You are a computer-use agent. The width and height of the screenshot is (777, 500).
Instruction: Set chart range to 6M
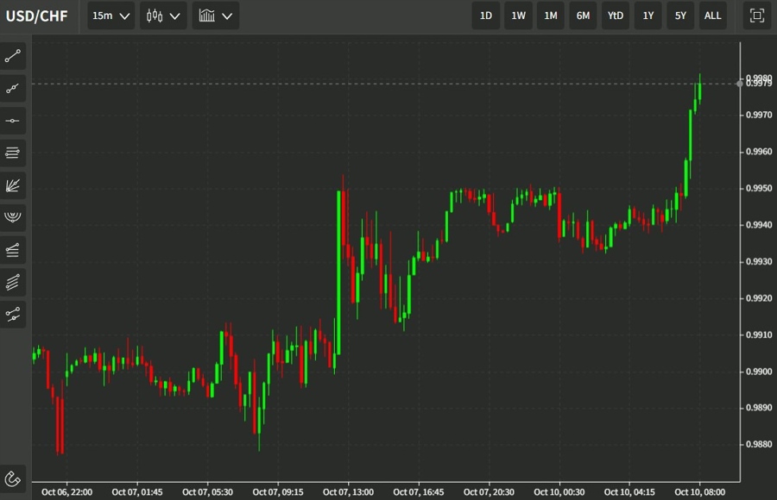pyautogui.click(x=583, y=16)
